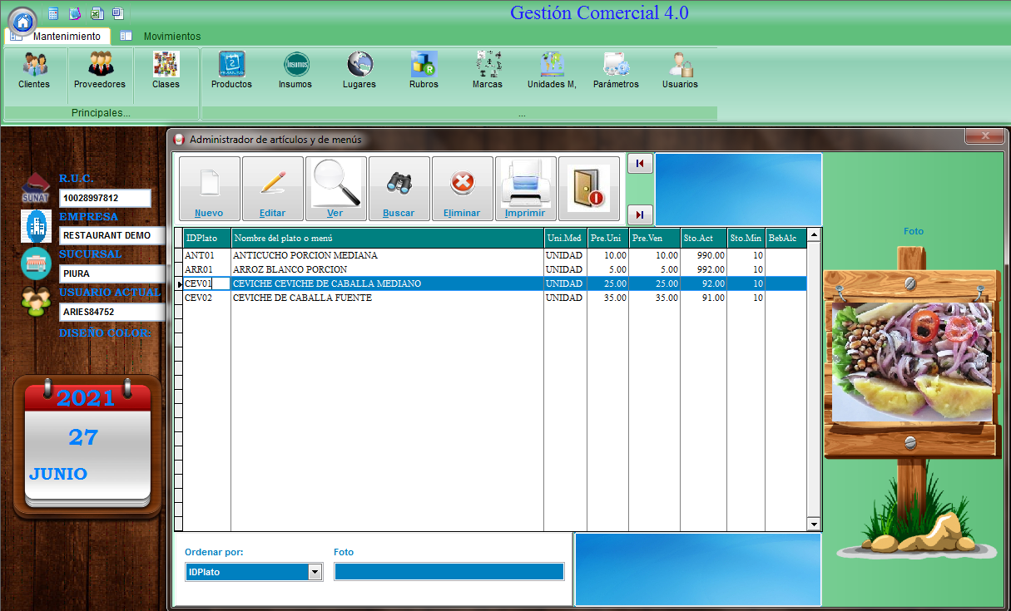The image size is (1011, 611).
Task: Open the Insumos module
Action: (x=295, y=70)
